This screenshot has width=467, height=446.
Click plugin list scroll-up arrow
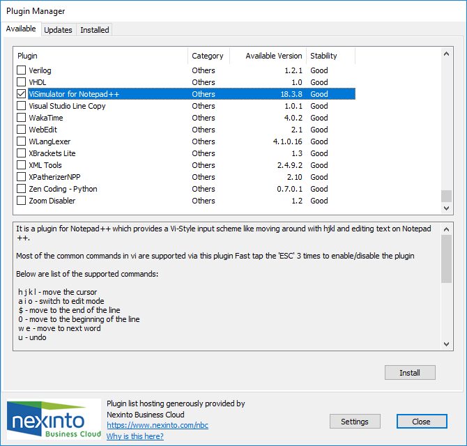click(x=446, y=54)
